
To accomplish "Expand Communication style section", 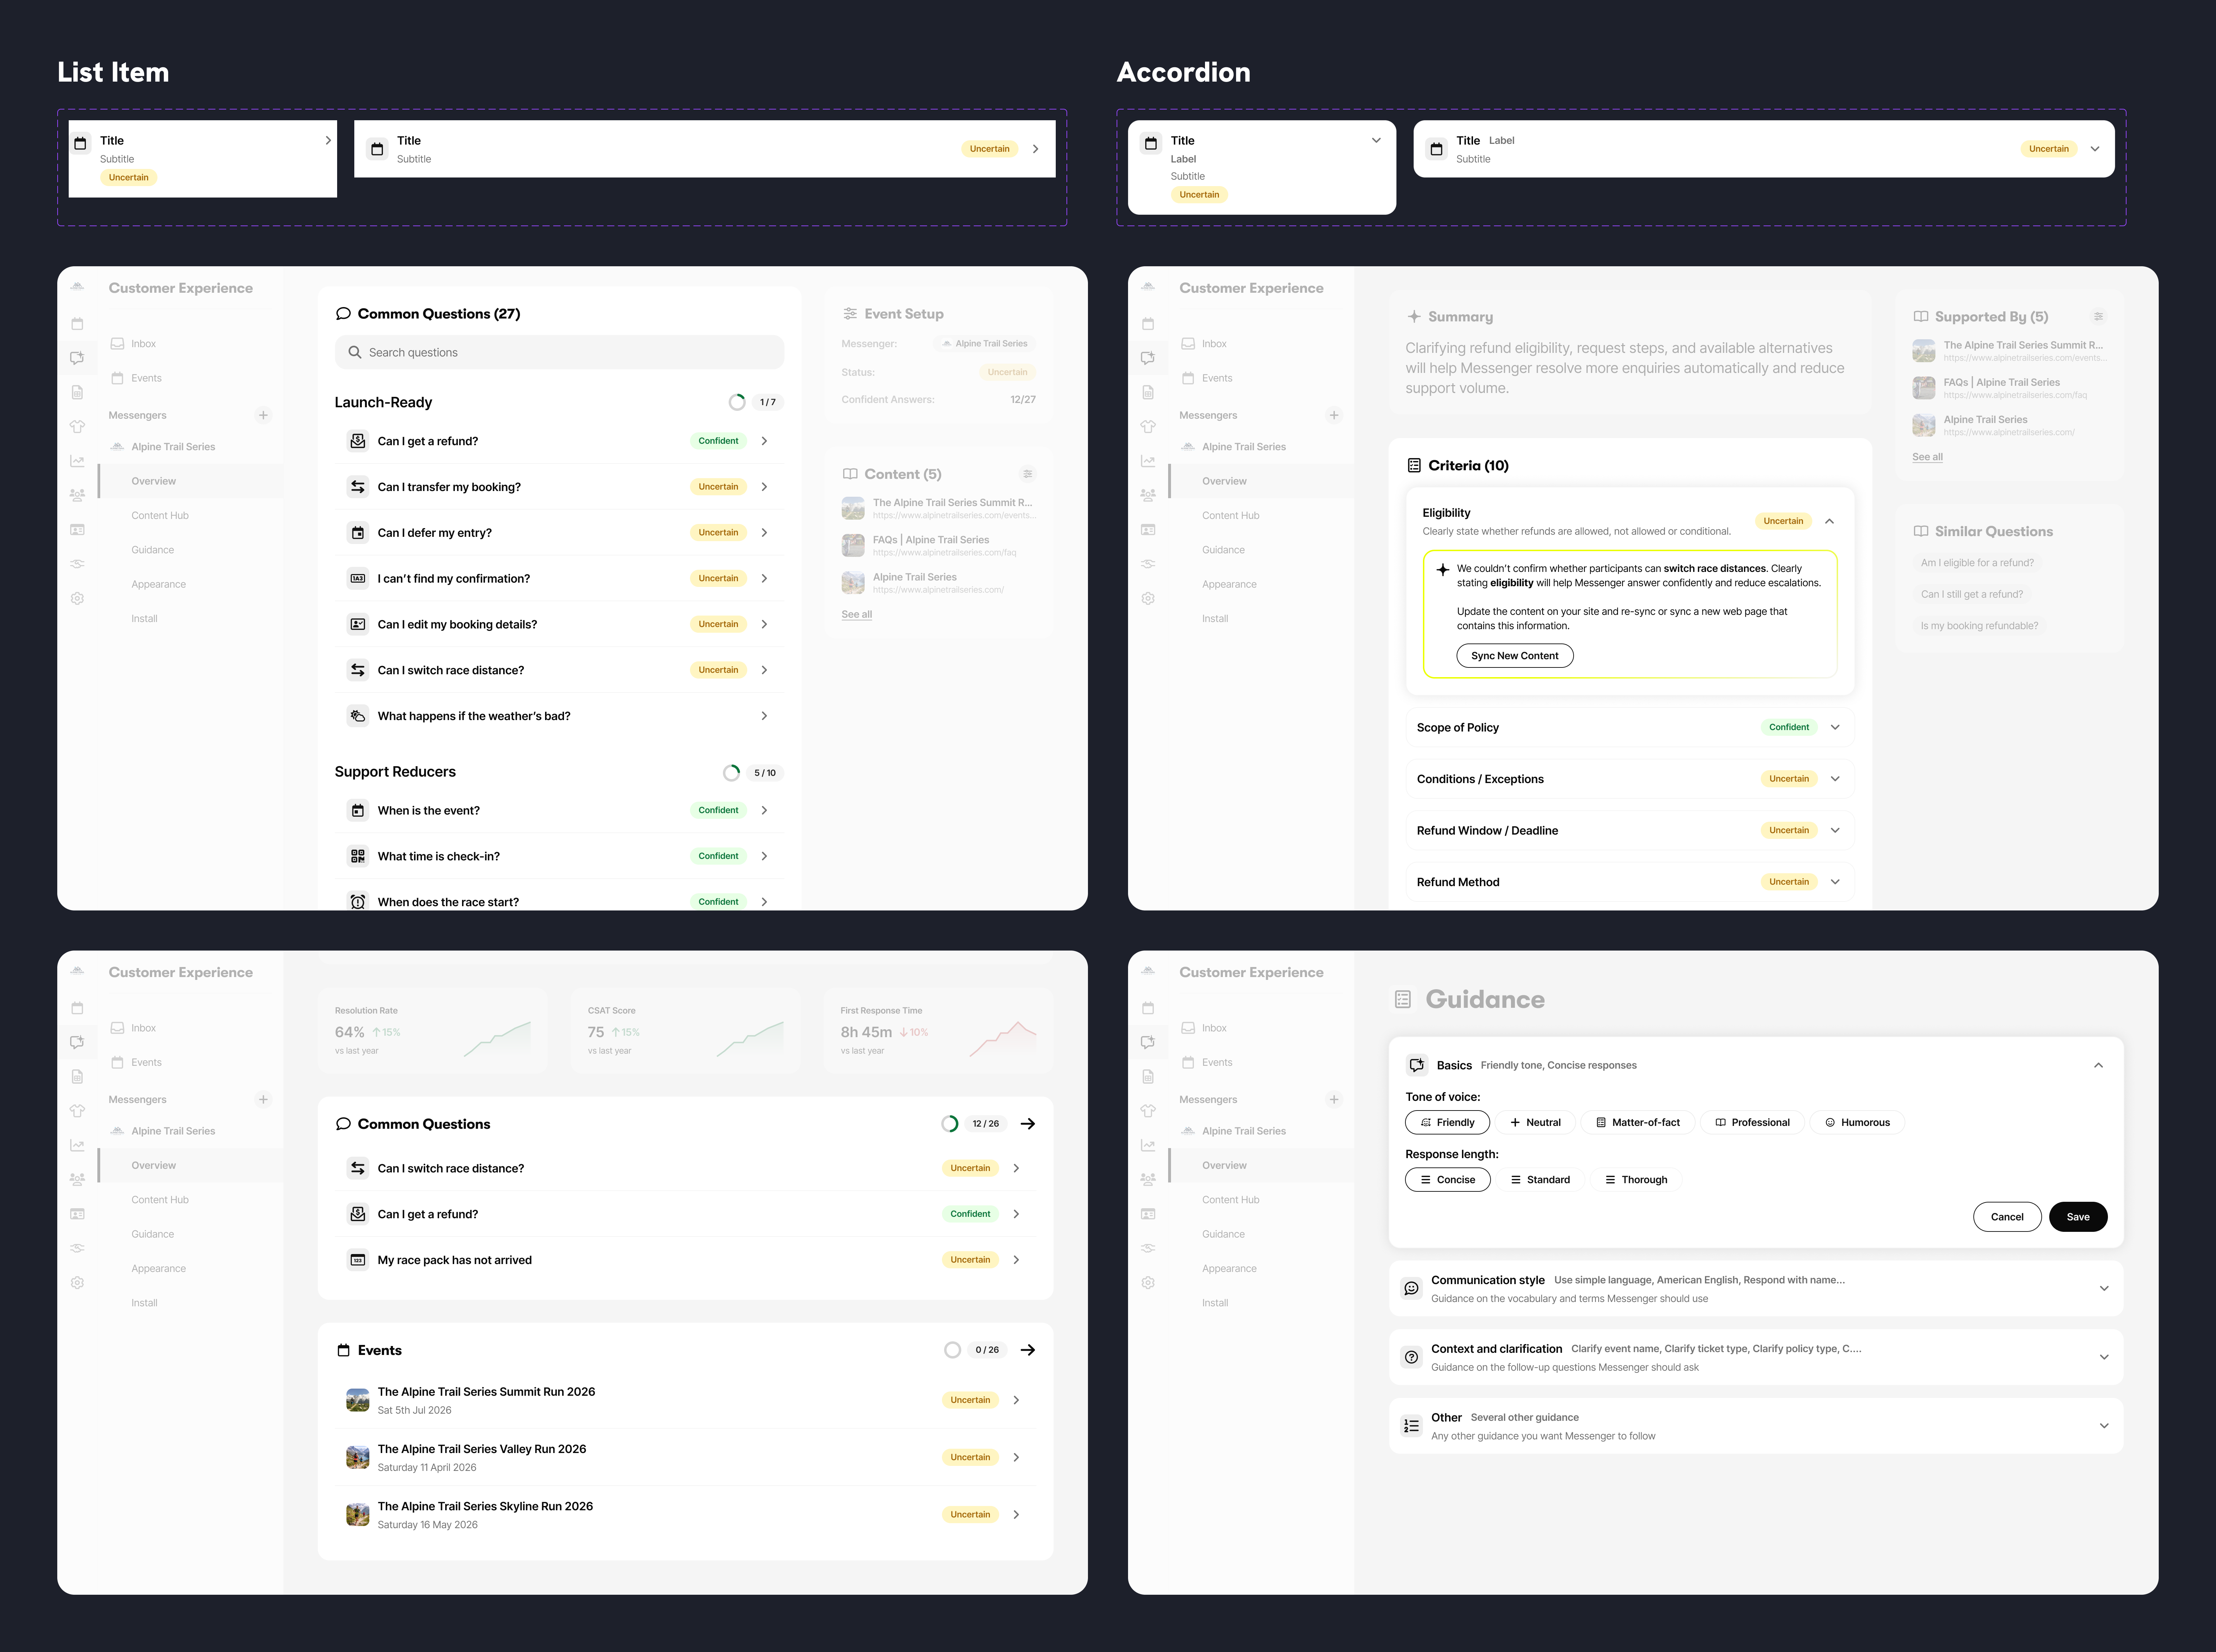I will 2104,1288.
